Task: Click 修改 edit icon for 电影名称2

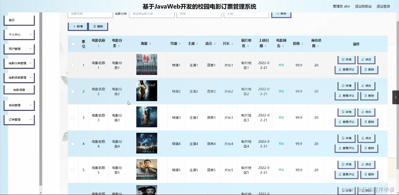Action: tap(366, 86)
